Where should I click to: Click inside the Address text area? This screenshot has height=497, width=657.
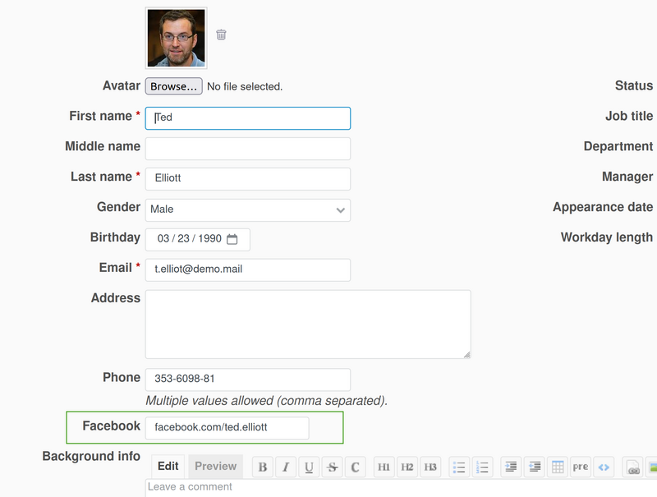(308, 324)
